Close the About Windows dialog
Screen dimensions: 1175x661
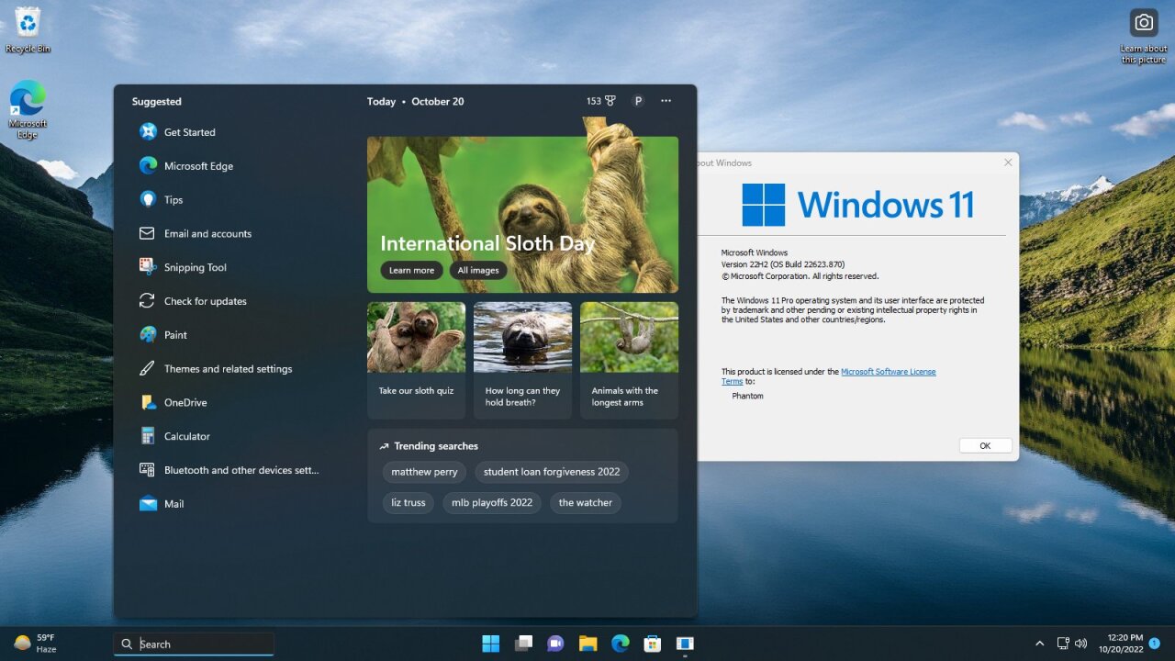pyautogui.click(x=1008, y=162)
